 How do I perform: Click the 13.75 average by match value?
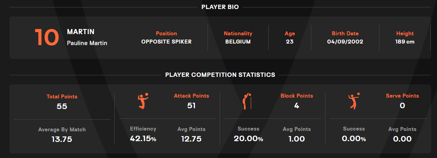tap(62, 139)
